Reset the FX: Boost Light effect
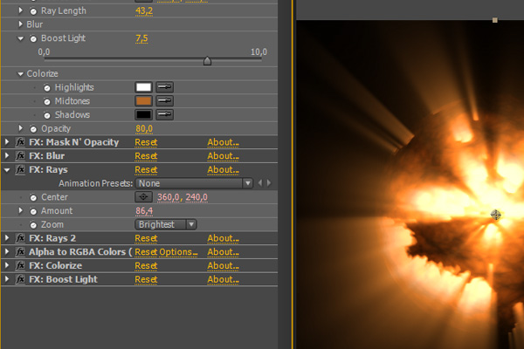This screenshot has height=349, width=524. (x=146, y=279)
